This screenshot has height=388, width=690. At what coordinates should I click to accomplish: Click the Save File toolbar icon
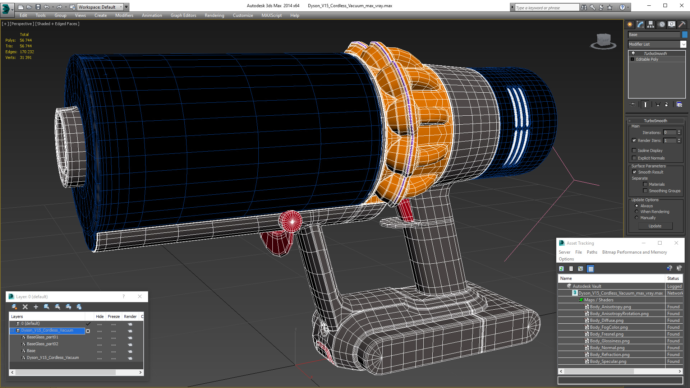click(38, 7)
